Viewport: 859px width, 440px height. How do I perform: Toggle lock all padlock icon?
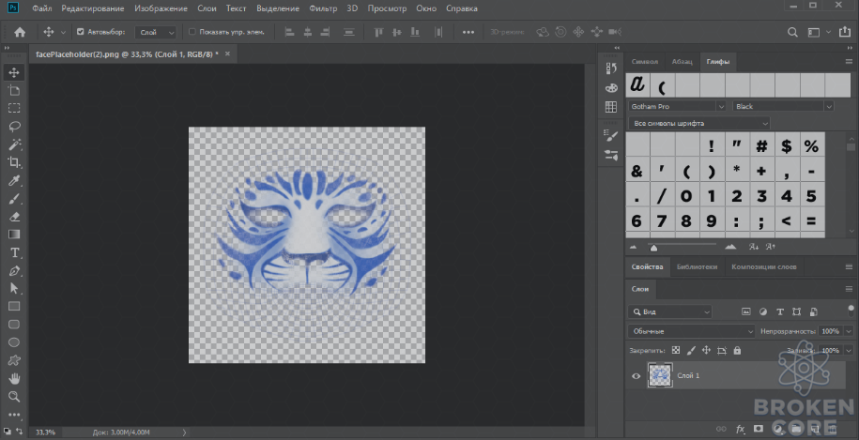737,350
